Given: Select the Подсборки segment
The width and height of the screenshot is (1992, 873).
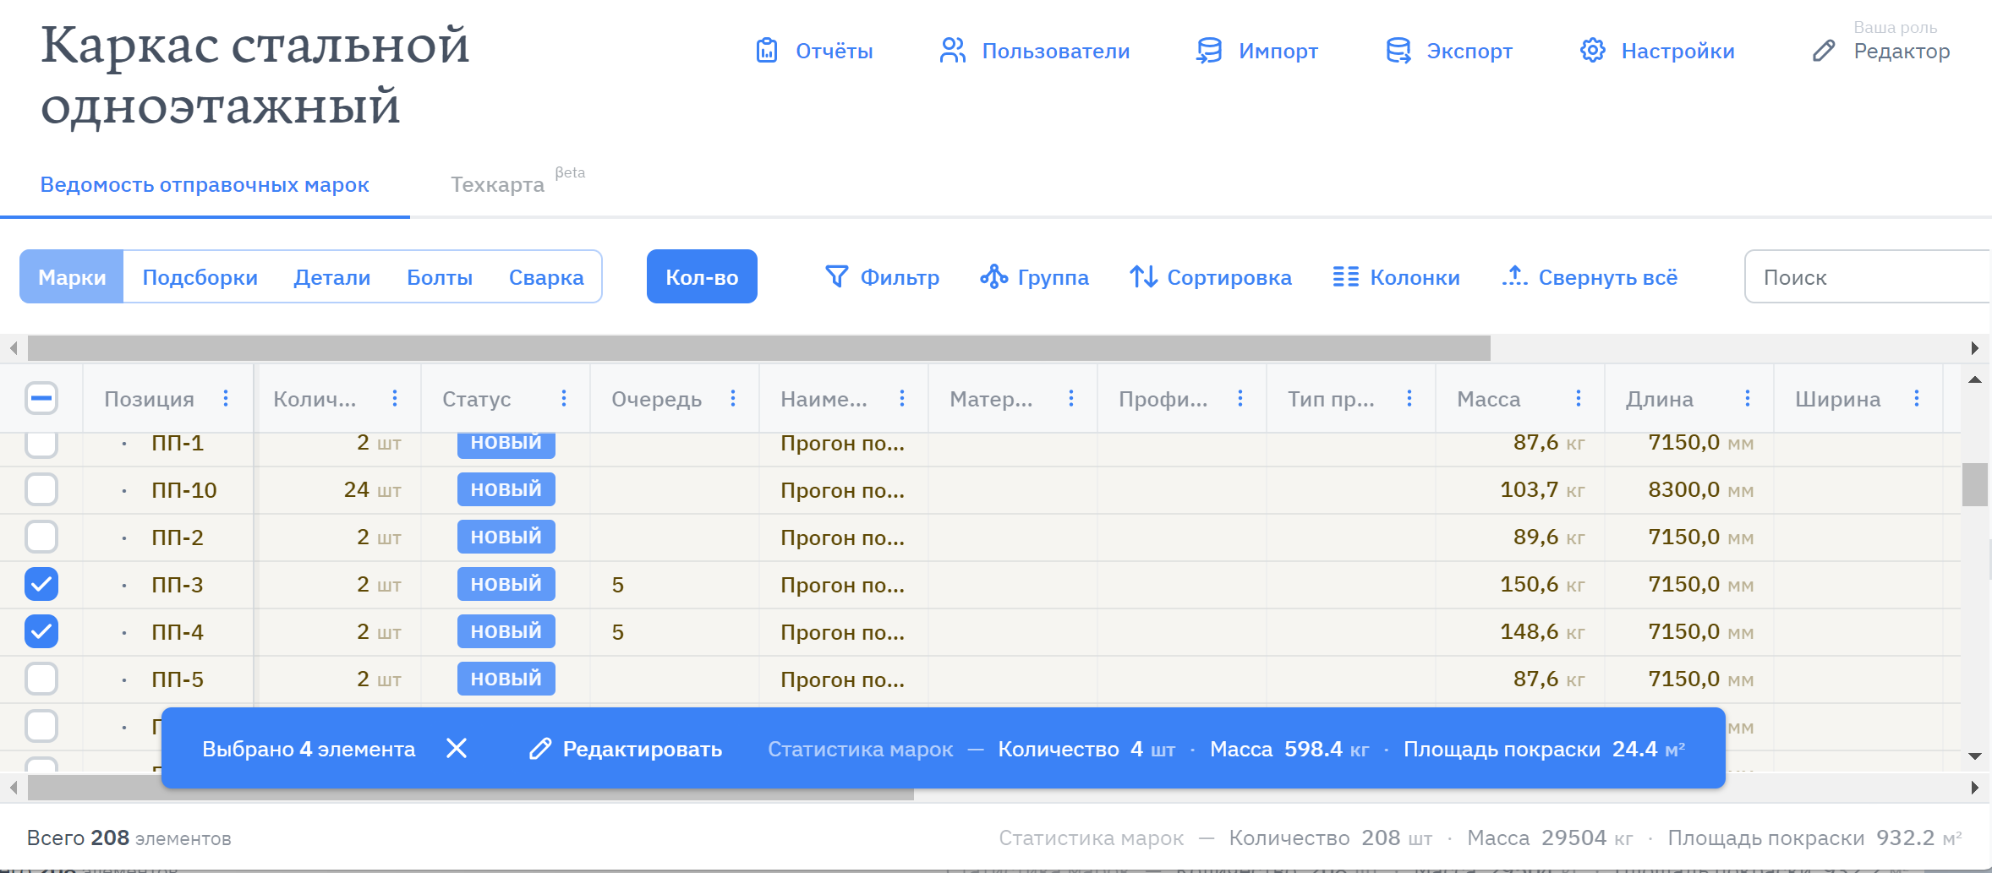Looking at the screenshot, I should [x=200, y=277].
